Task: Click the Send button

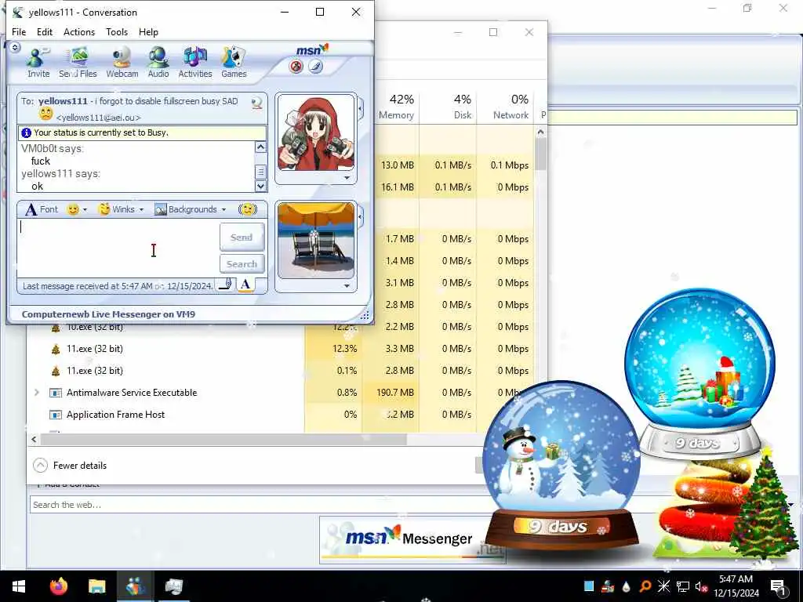Action: (242, 237)
